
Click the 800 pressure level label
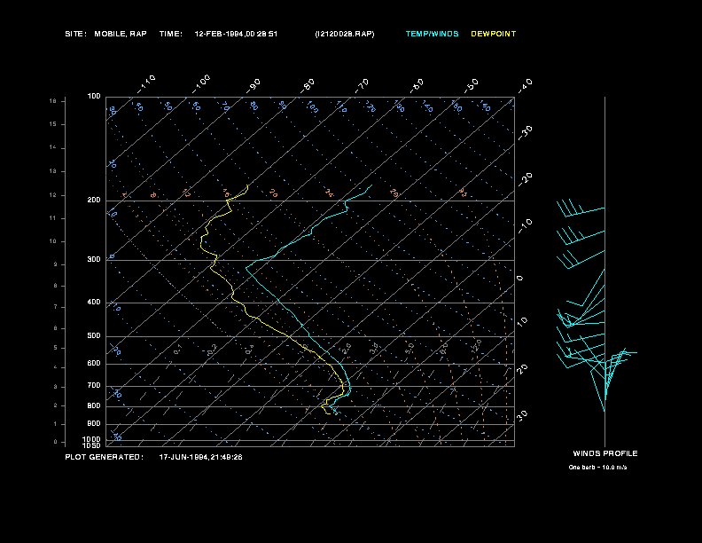(94, 405)
